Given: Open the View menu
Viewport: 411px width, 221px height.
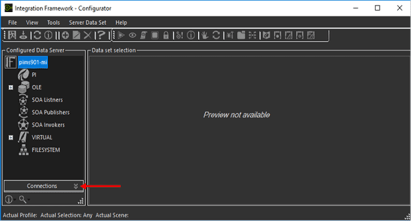Looking at the screenshot, I should tap(32, 23).
